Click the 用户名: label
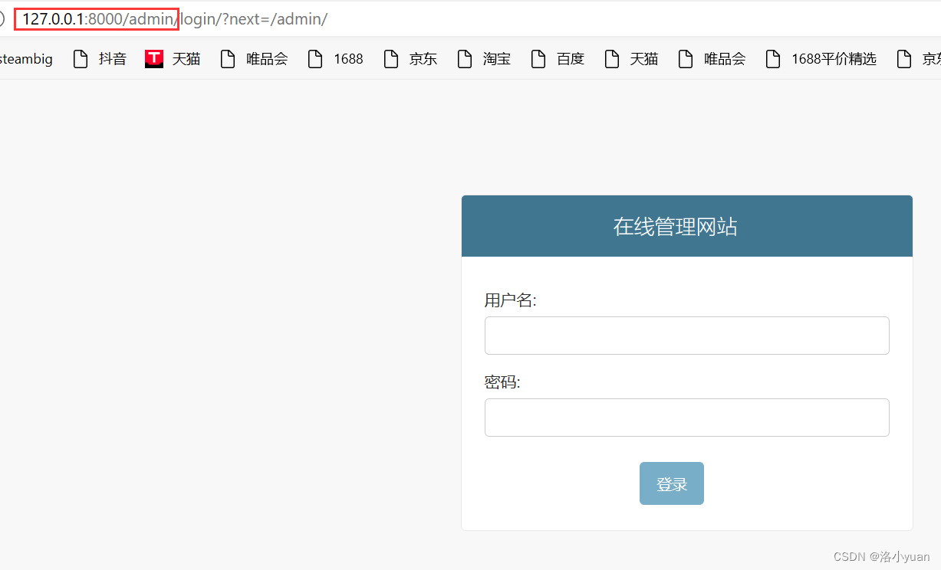Viewport: 941px width, 570px height. [510, 300]
